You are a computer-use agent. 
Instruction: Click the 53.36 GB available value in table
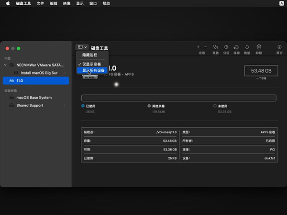point(170,150)
